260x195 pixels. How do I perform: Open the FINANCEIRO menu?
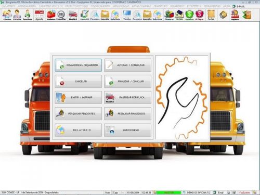[161, 6]
